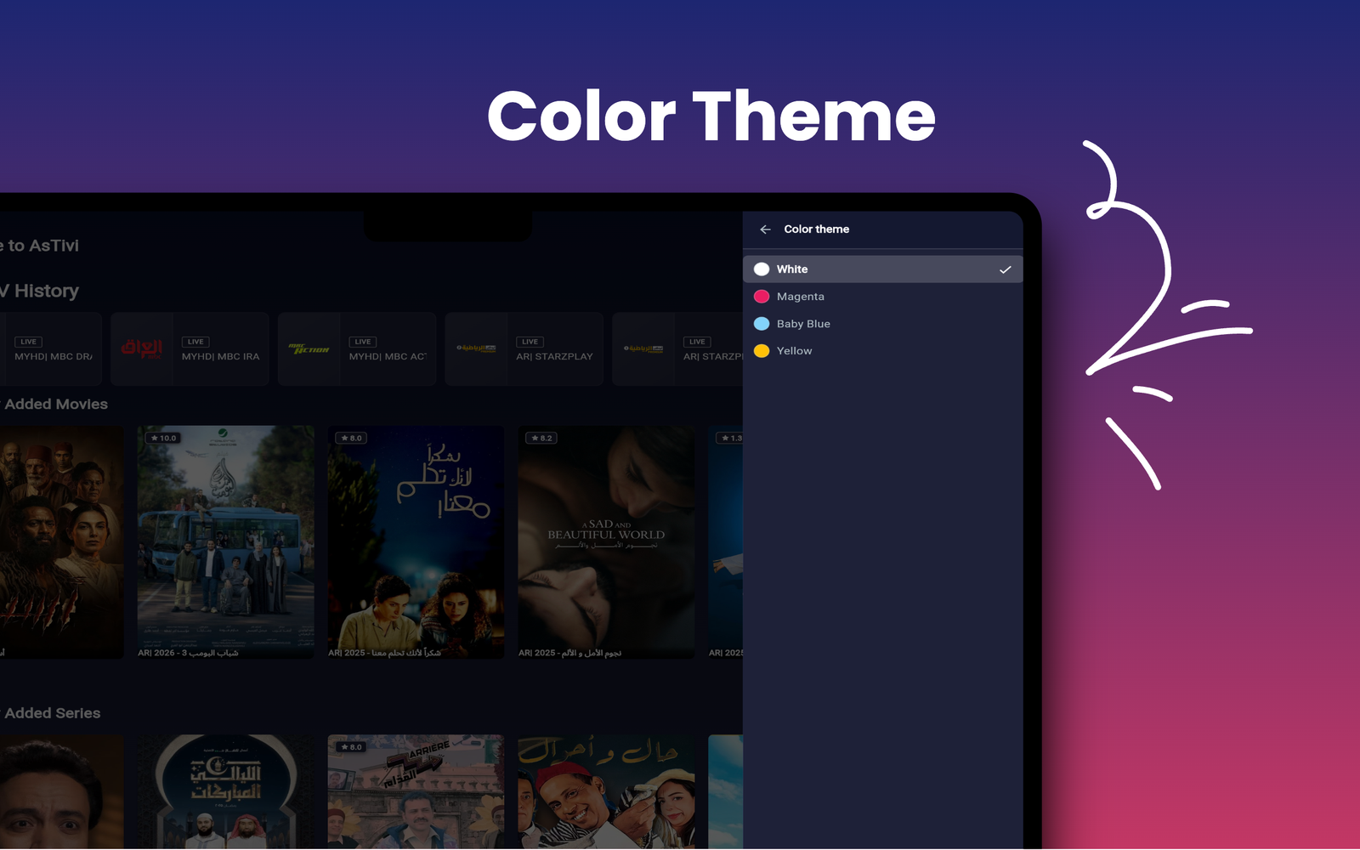Click LIVE badge on MBC IRA card

click(195, 342)
